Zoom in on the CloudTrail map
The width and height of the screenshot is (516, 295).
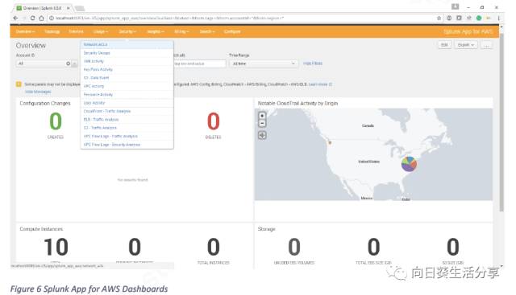[262, 116]
